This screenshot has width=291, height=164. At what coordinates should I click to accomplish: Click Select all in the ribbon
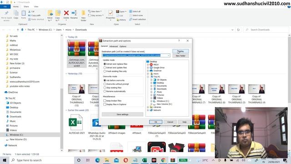[135, 11]
